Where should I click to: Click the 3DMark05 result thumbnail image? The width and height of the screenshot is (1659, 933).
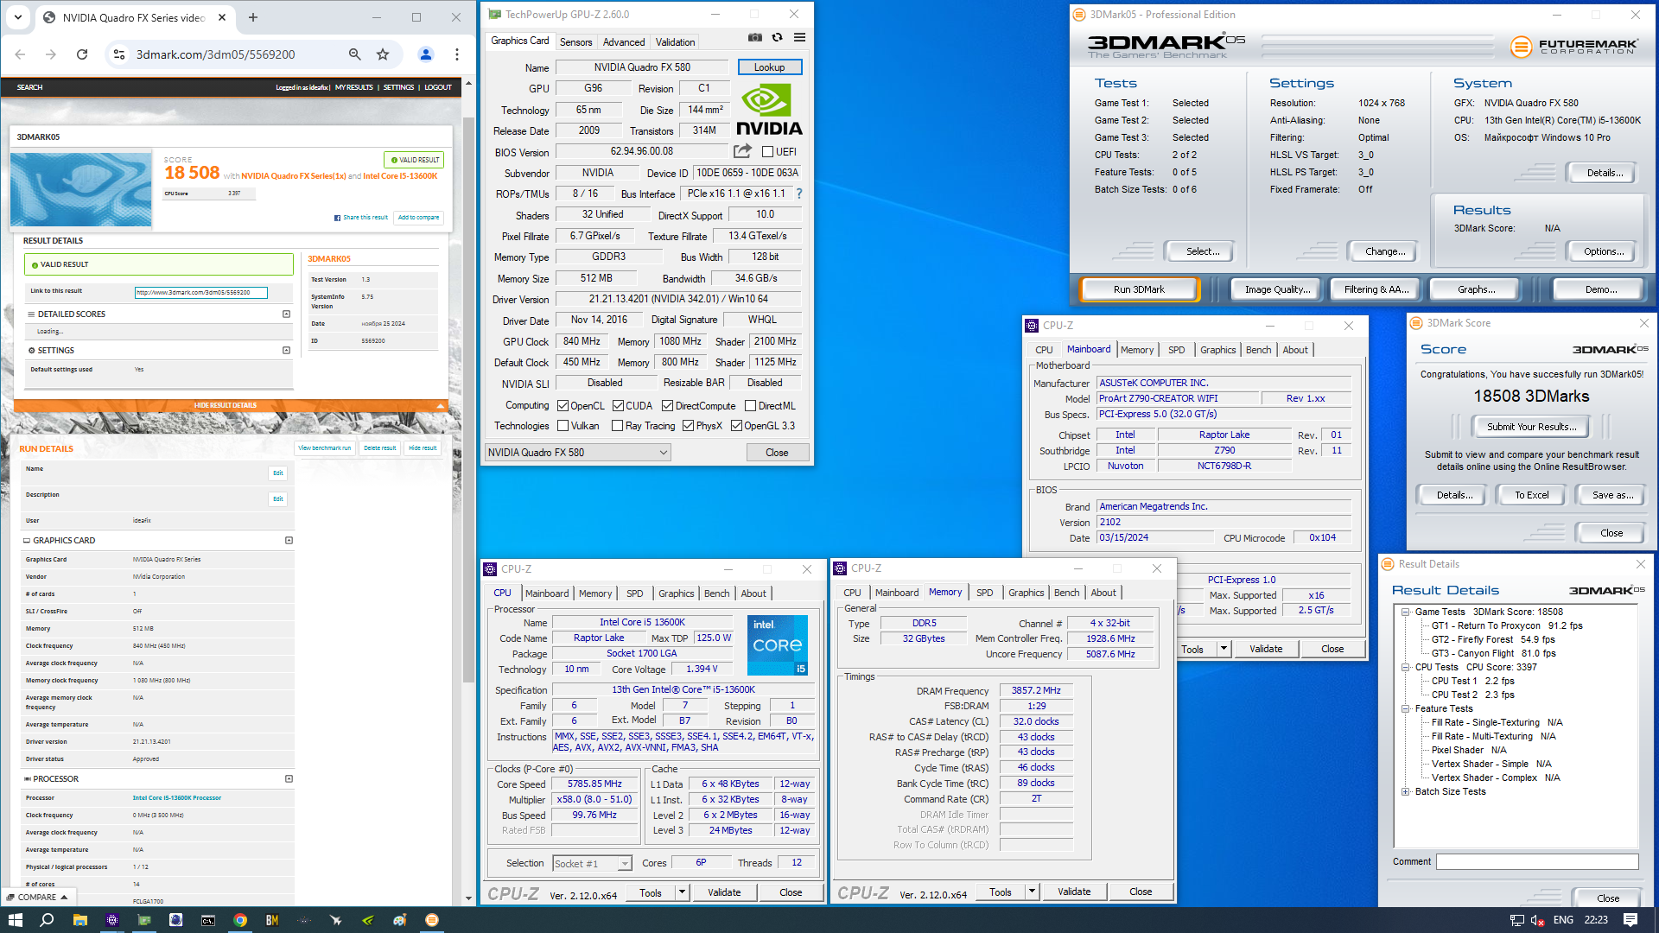(x=81, y=190)
